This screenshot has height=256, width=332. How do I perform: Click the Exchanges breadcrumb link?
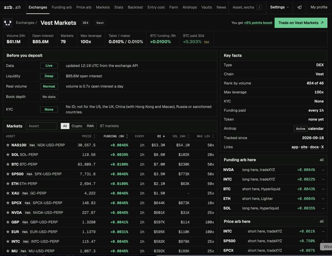25,22
